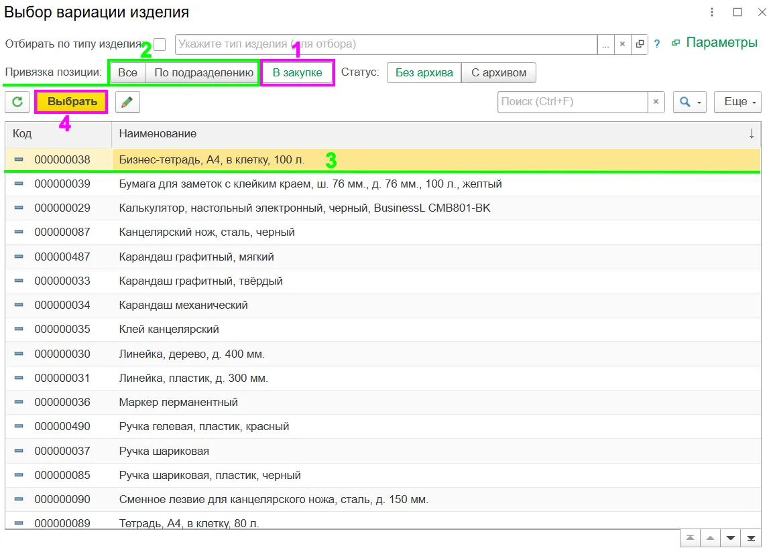Select the Калькулятор настольный электронный row
The image size is (771, 556).
click(383, 208)
